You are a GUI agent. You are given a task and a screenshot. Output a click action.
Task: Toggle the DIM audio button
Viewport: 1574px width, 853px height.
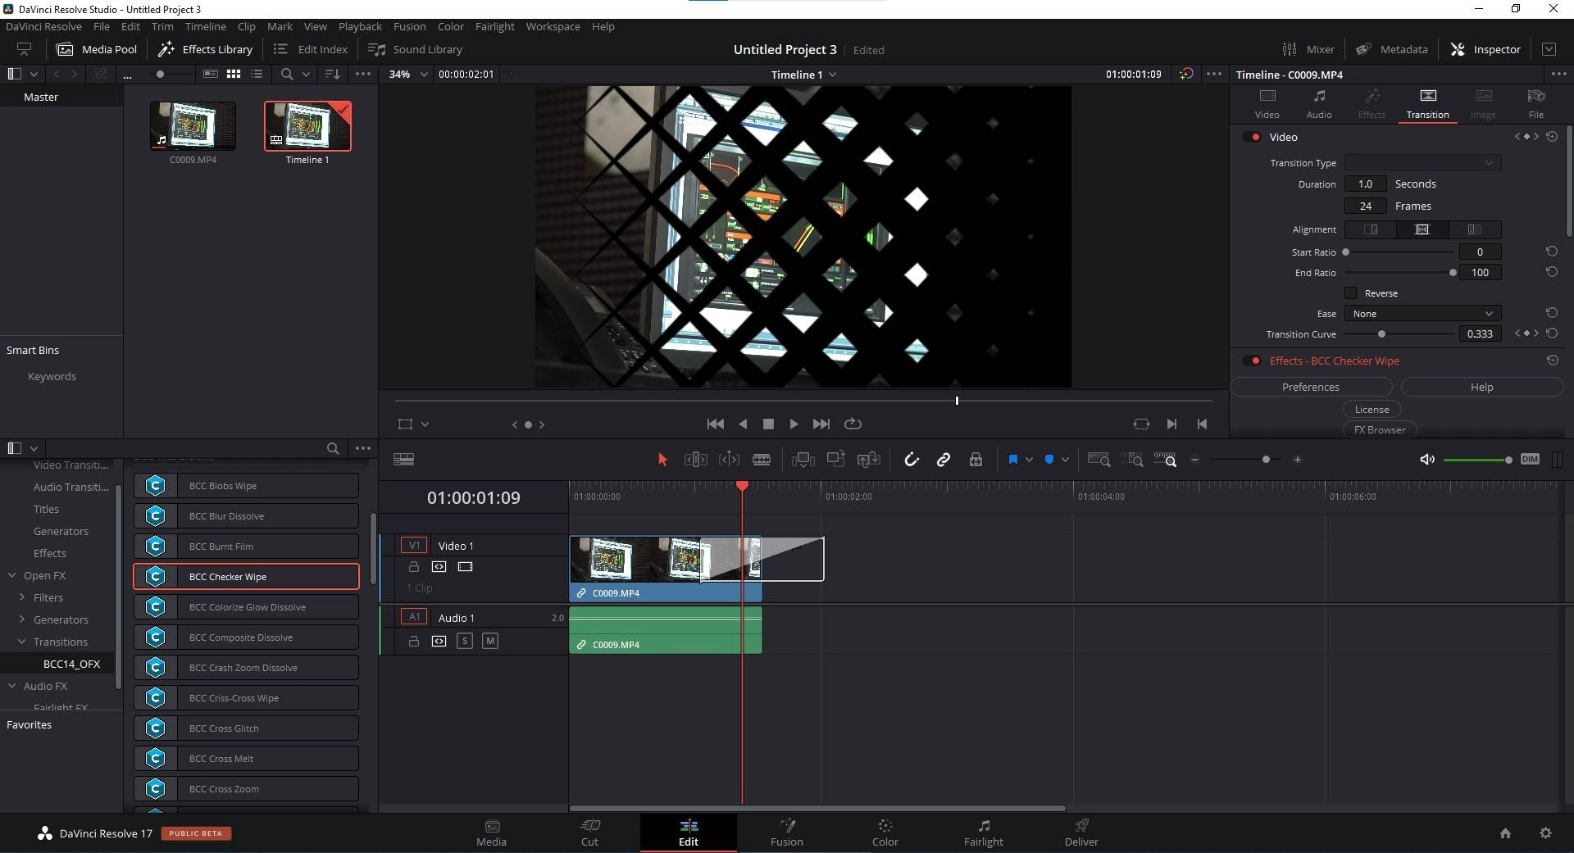pyautogui.click(x=1530, y=459)
